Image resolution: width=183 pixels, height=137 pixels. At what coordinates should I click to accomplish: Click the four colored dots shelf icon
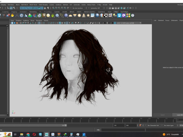(128, 16)
